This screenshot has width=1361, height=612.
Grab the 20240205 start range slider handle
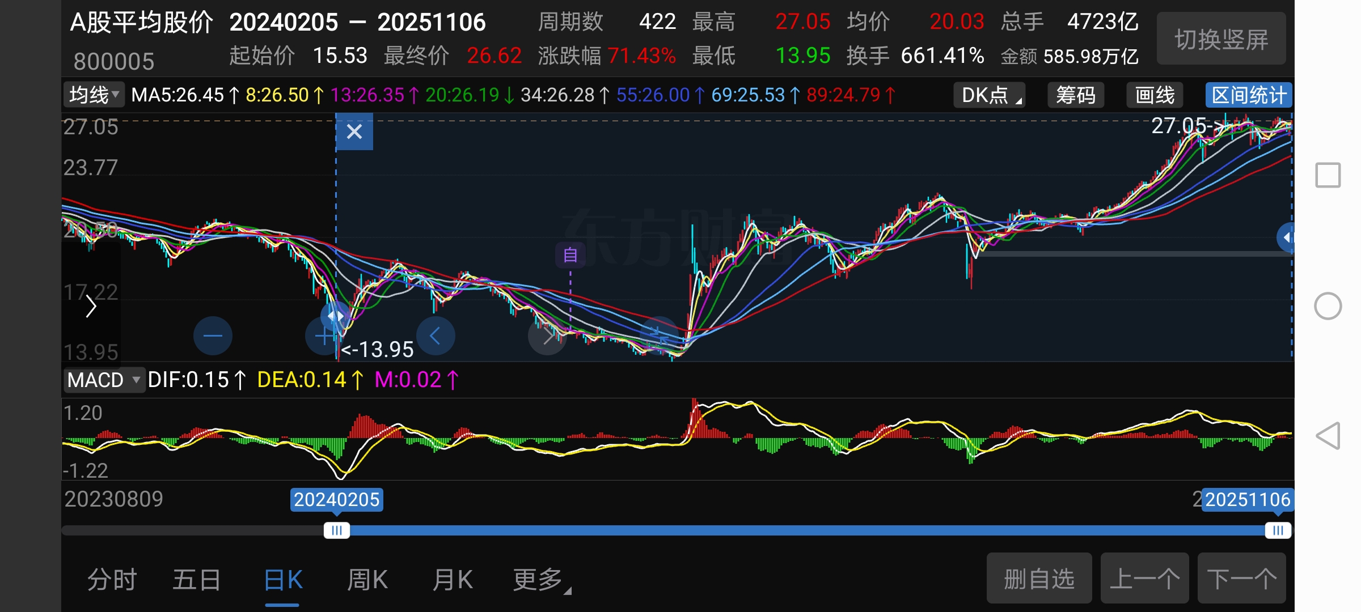(337, 530)
